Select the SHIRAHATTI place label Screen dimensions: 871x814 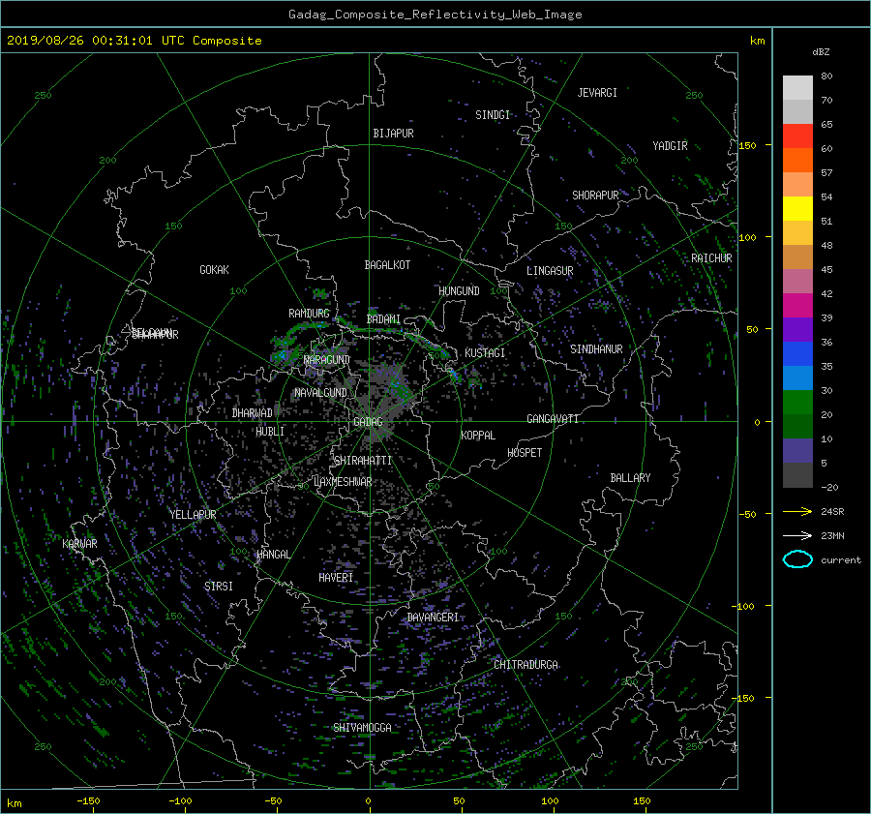pyautogui.click(x=363, y=461)
